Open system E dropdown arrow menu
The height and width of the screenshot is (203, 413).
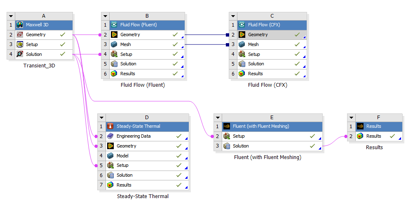click(x=218, y=118)
